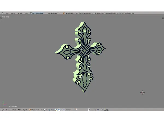Enable the translate manipulator arrow

(x=59, y=110)
